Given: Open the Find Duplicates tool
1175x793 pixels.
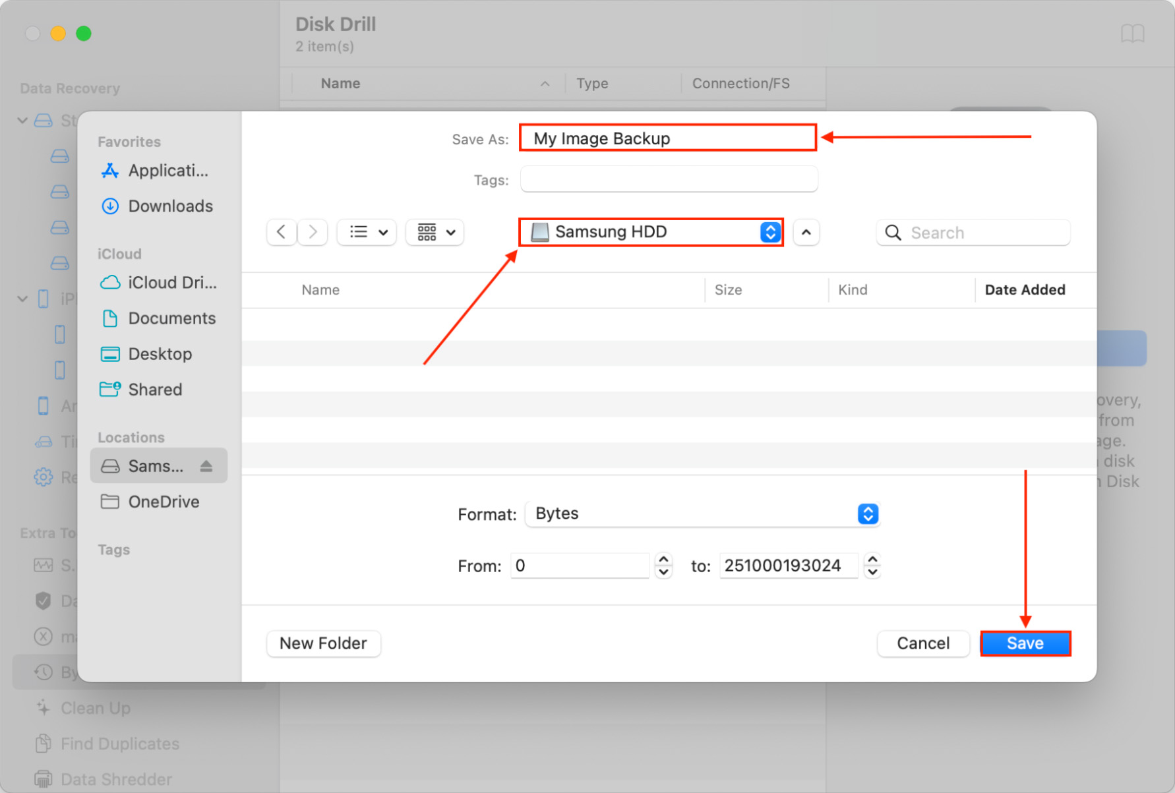Looking at the screenshot, I should [x=119, y=744].
